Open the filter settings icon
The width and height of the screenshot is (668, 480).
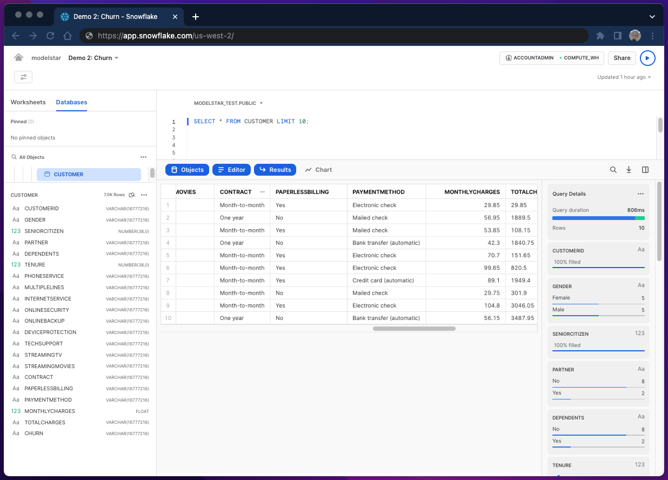pos(23,77)
